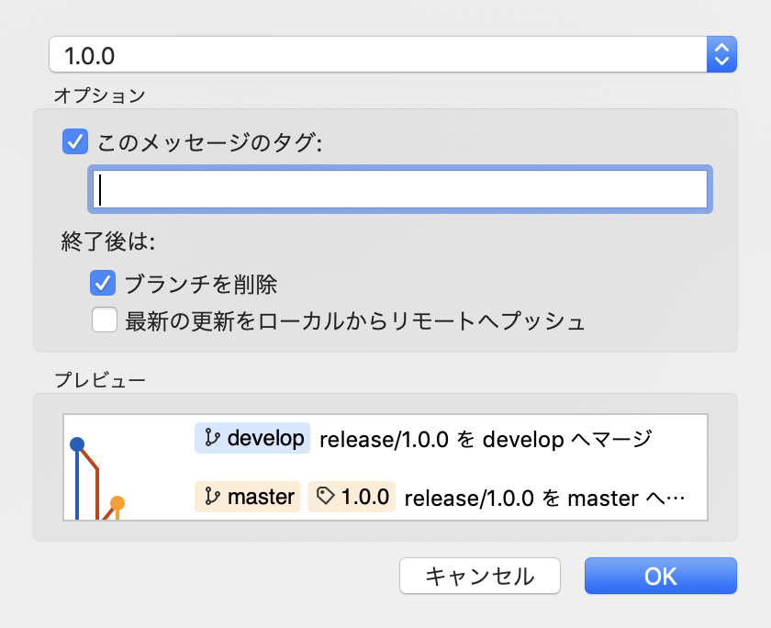Click the red branch line in the preview graph
The height and width of the screenshot is (628, 771).
click(97, 487)
